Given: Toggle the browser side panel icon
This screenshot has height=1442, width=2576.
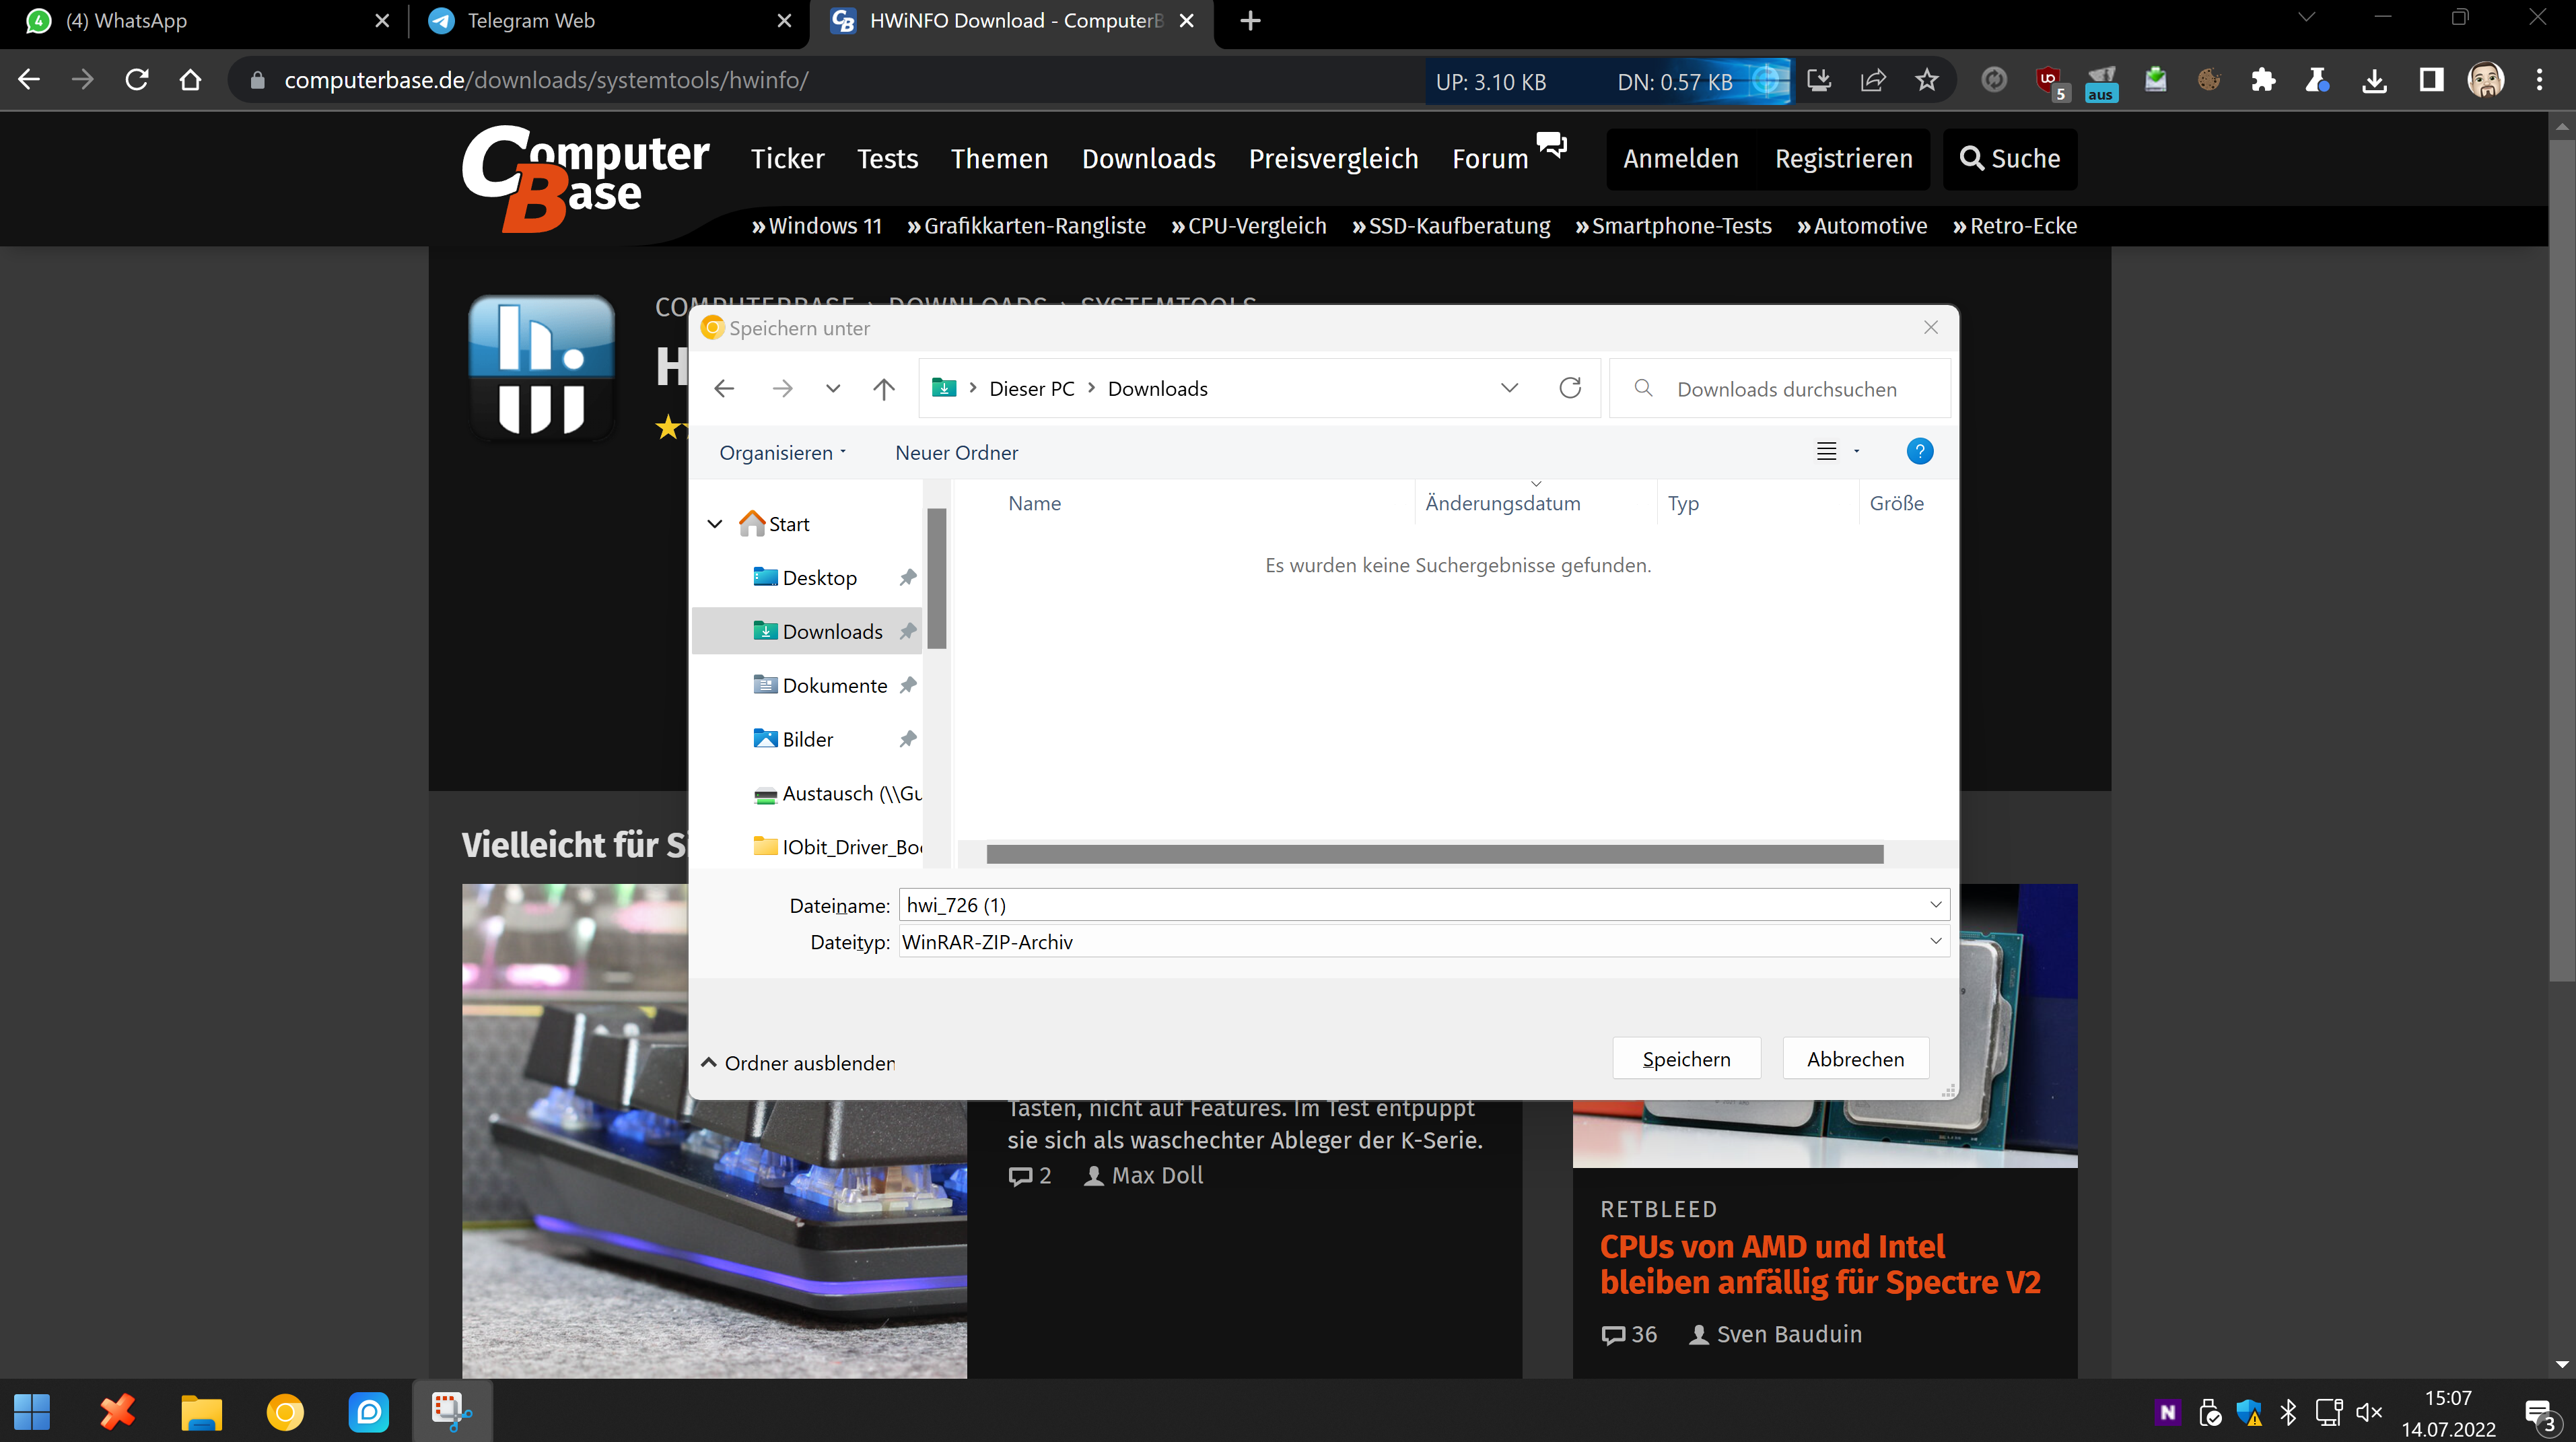Looking at the screenshot, I should pyautogui.click(x=2431, y=80).
